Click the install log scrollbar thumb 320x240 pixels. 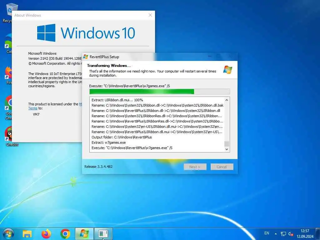tap(227, 144)
